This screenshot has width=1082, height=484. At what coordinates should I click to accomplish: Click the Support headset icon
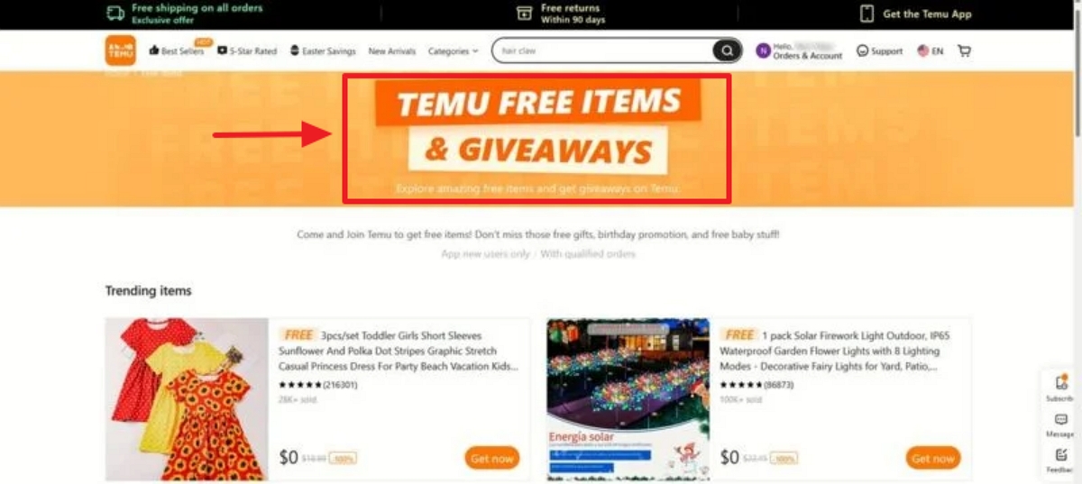(x=862, y=51)
